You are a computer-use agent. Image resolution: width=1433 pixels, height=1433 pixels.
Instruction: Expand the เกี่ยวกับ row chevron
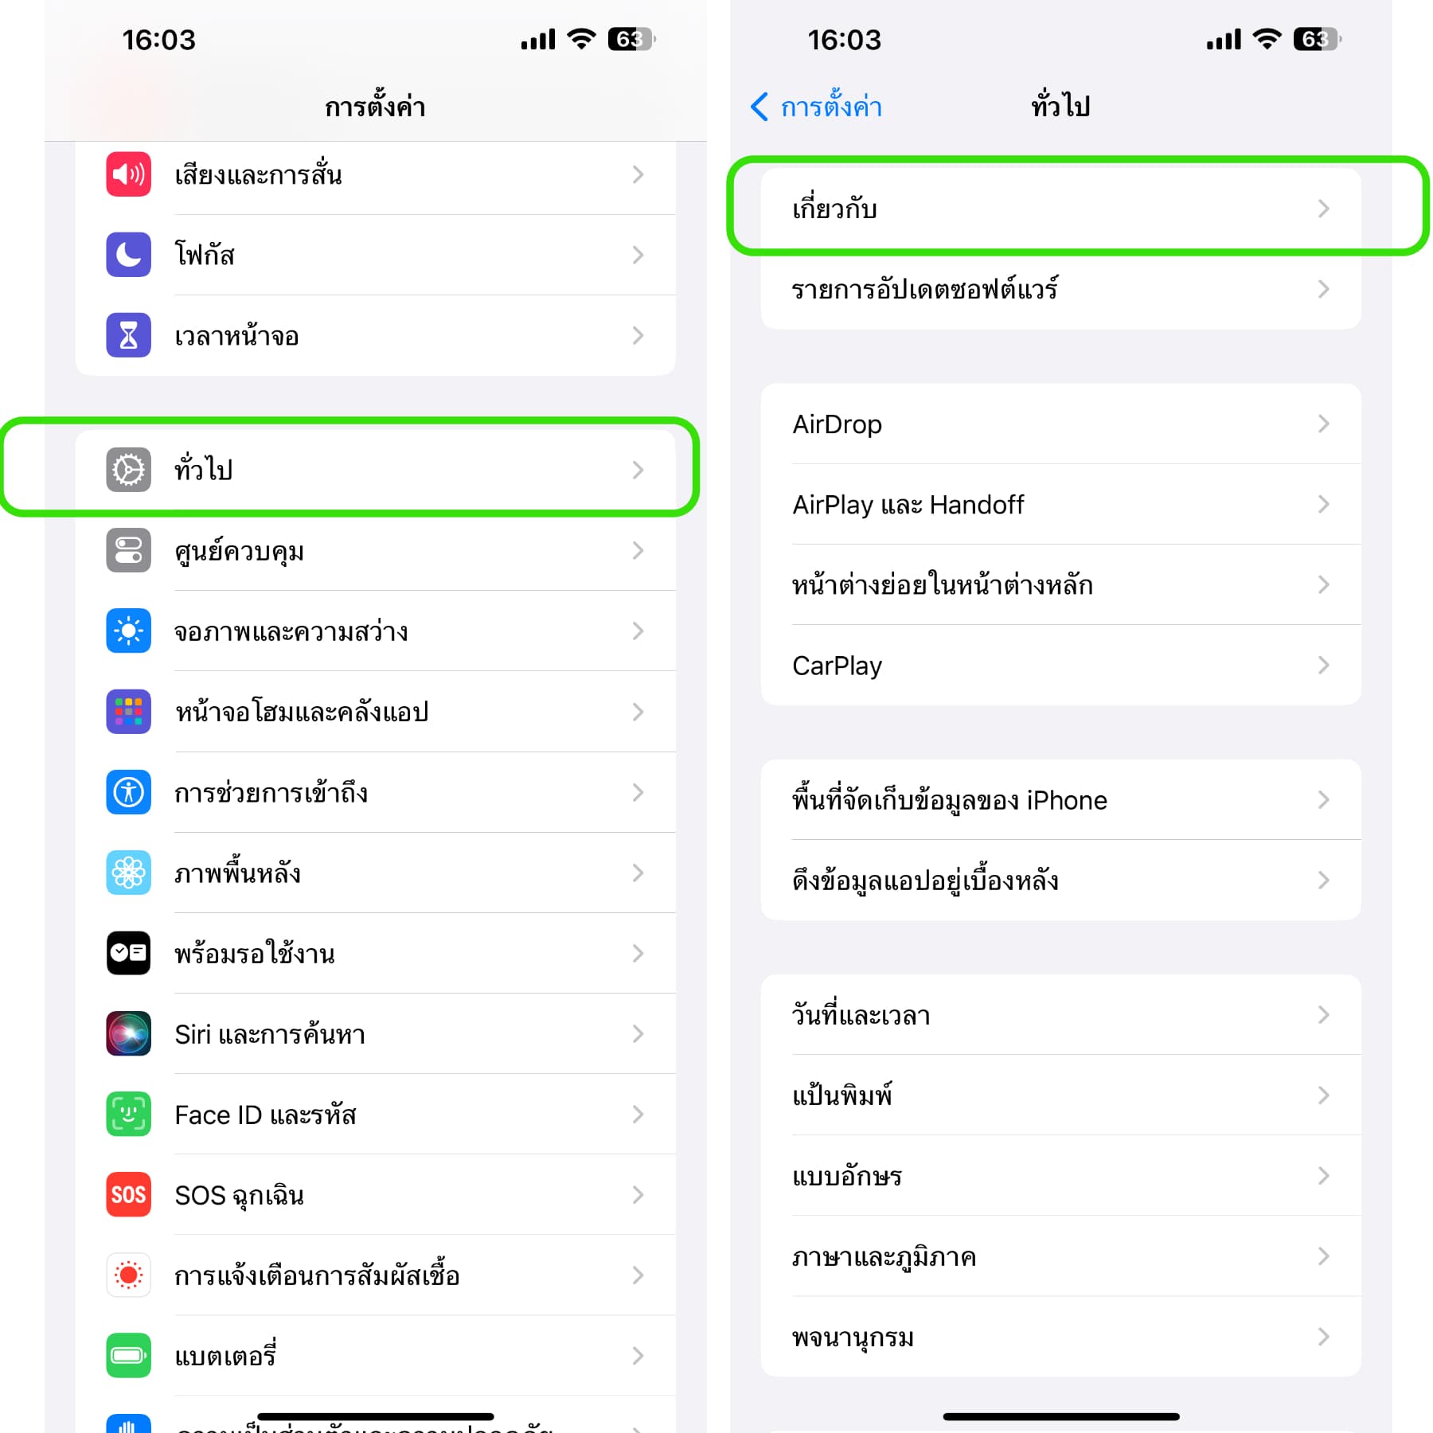tap(1323, 209)
